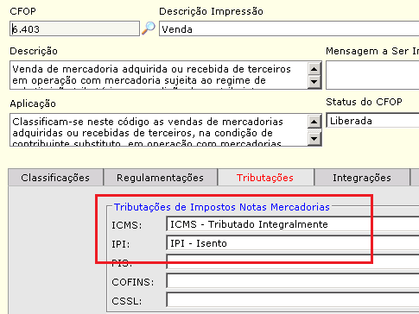Click the empty PIS tax field
419x314 pixels.
pos(293,262)
